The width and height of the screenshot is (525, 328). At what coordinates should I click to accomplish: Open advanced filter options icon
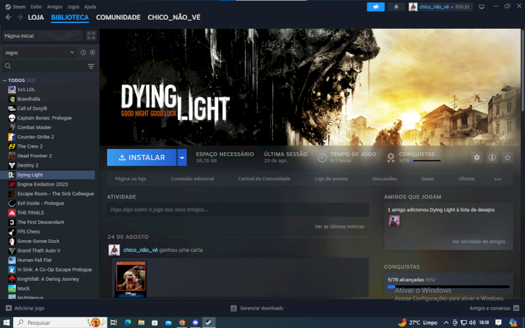(91, 66)
